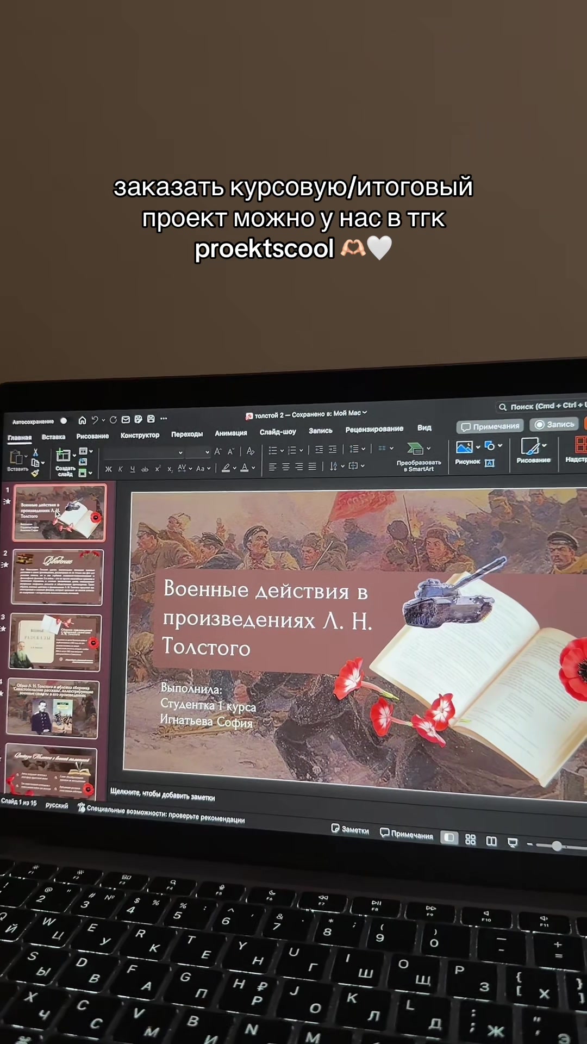Viewport: 587px width, 1044px height.
Task: Toggle subscript formatting
Action: click(170, 469)
